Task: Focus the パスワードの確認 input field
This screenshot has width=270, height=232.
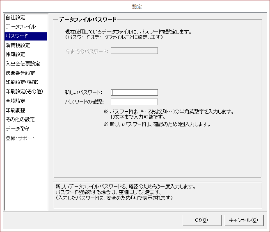Action: (x=134, y=102)
